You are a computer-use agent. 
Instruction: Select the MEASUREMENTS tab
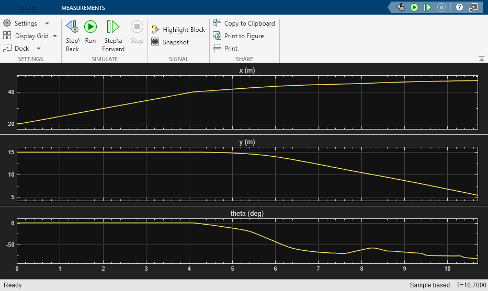[83, 8]
